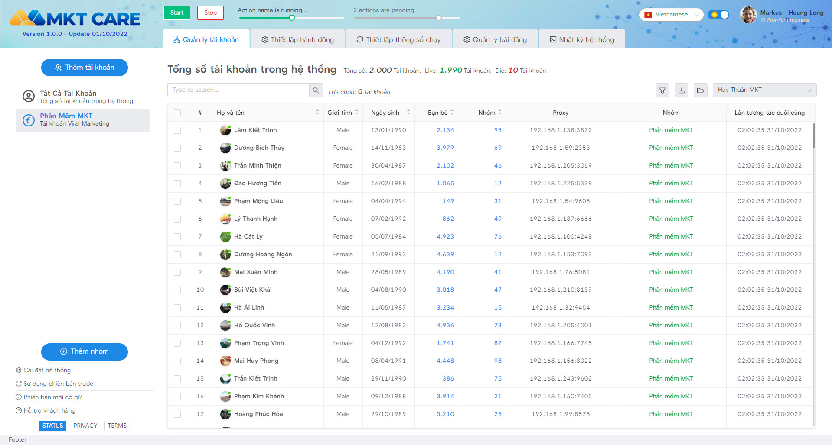This screenshot has height=445, width=832.
Task: Open Phiên bản mới có gì? link
Action: [49, 397]
